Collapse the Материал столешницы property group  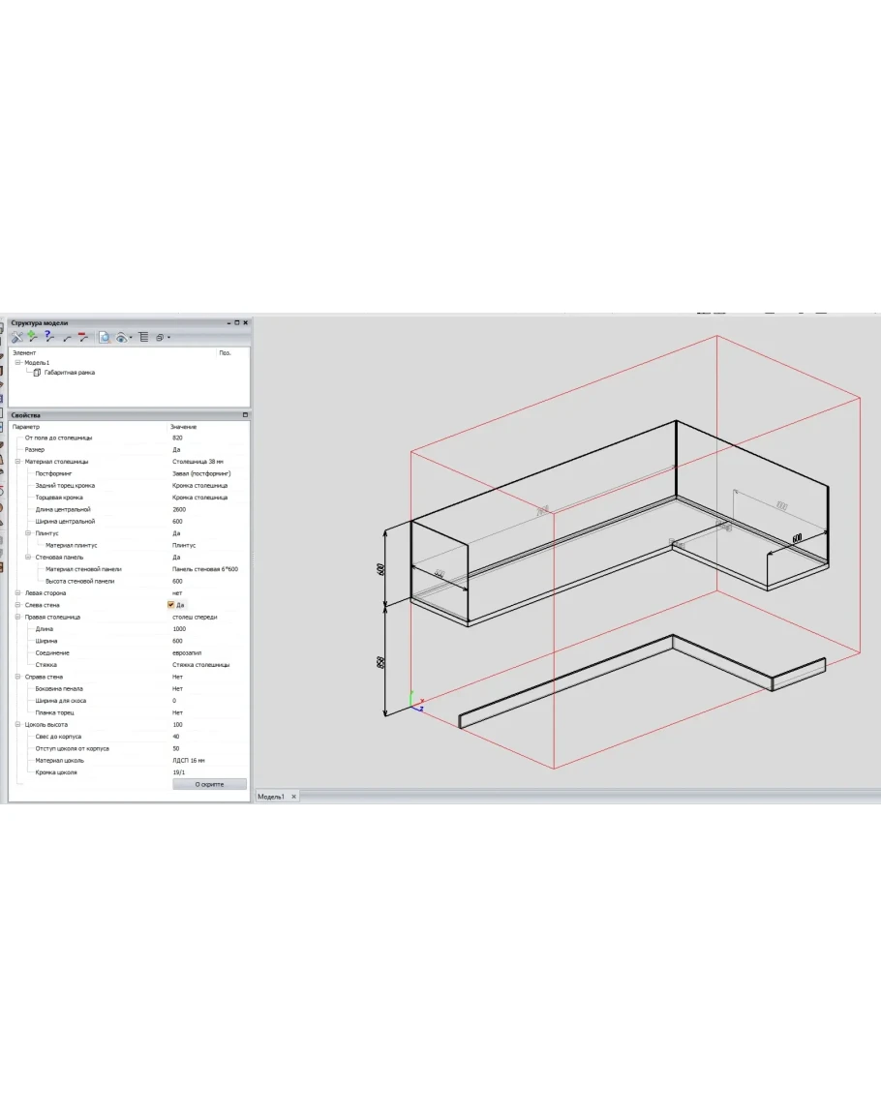(17, 462)
